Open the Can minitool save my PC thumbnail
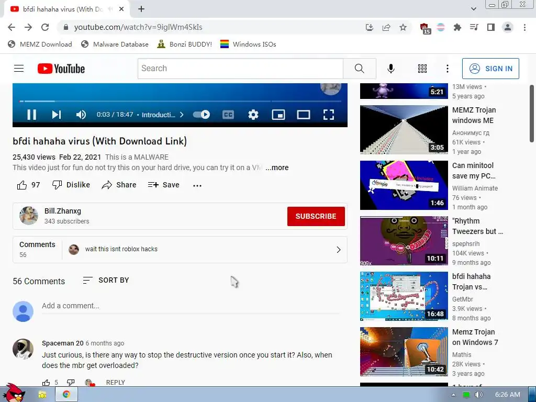The image size is (536, 402). 404,185
